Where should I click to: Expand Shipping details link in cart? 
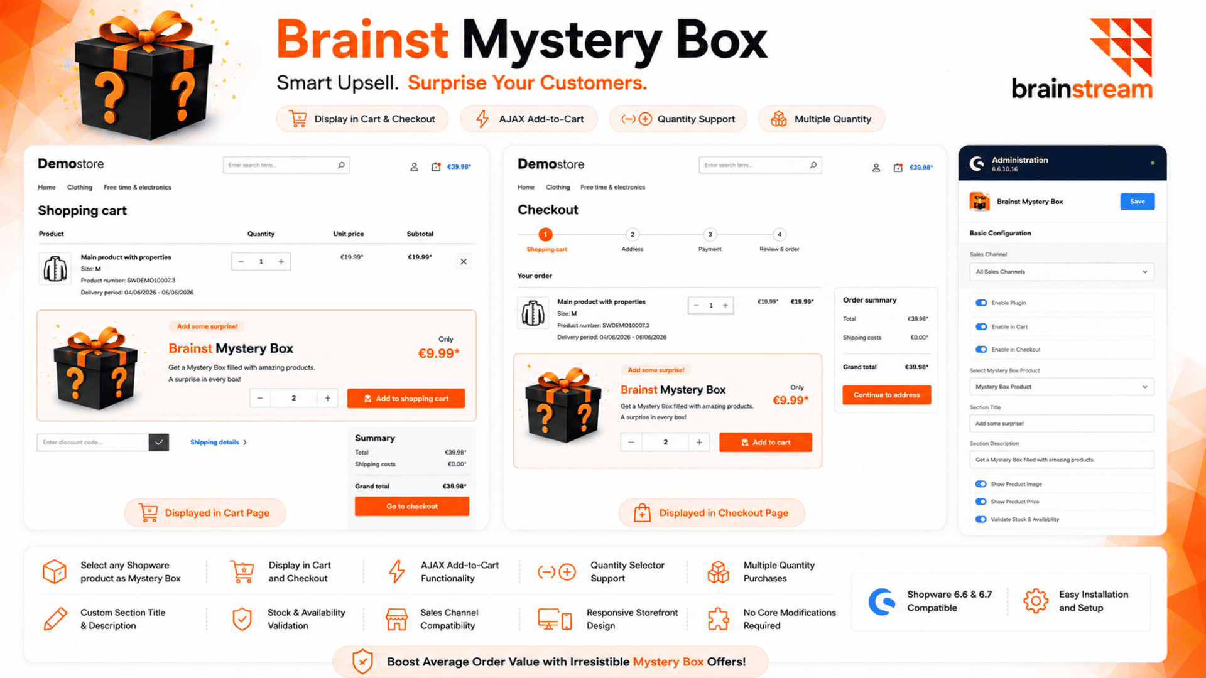(x=218, y=443)
